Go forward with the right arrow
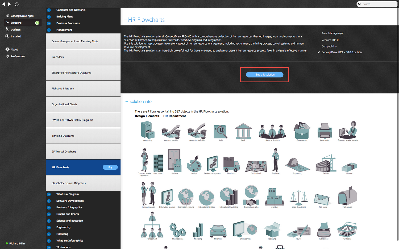Screen dimensions: 399x249 10,4
